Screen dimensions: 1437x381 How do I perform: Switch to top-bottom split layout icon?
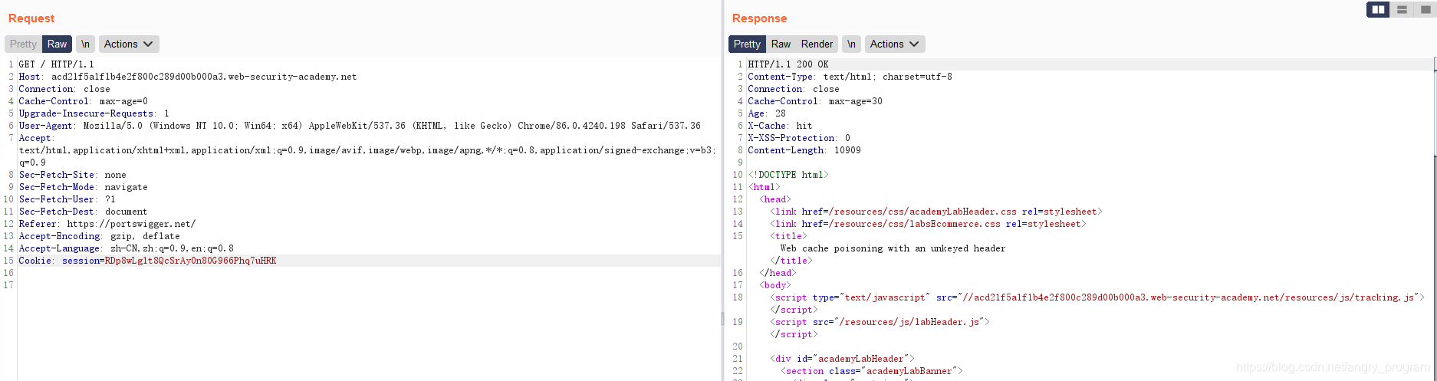(1402, 10)
